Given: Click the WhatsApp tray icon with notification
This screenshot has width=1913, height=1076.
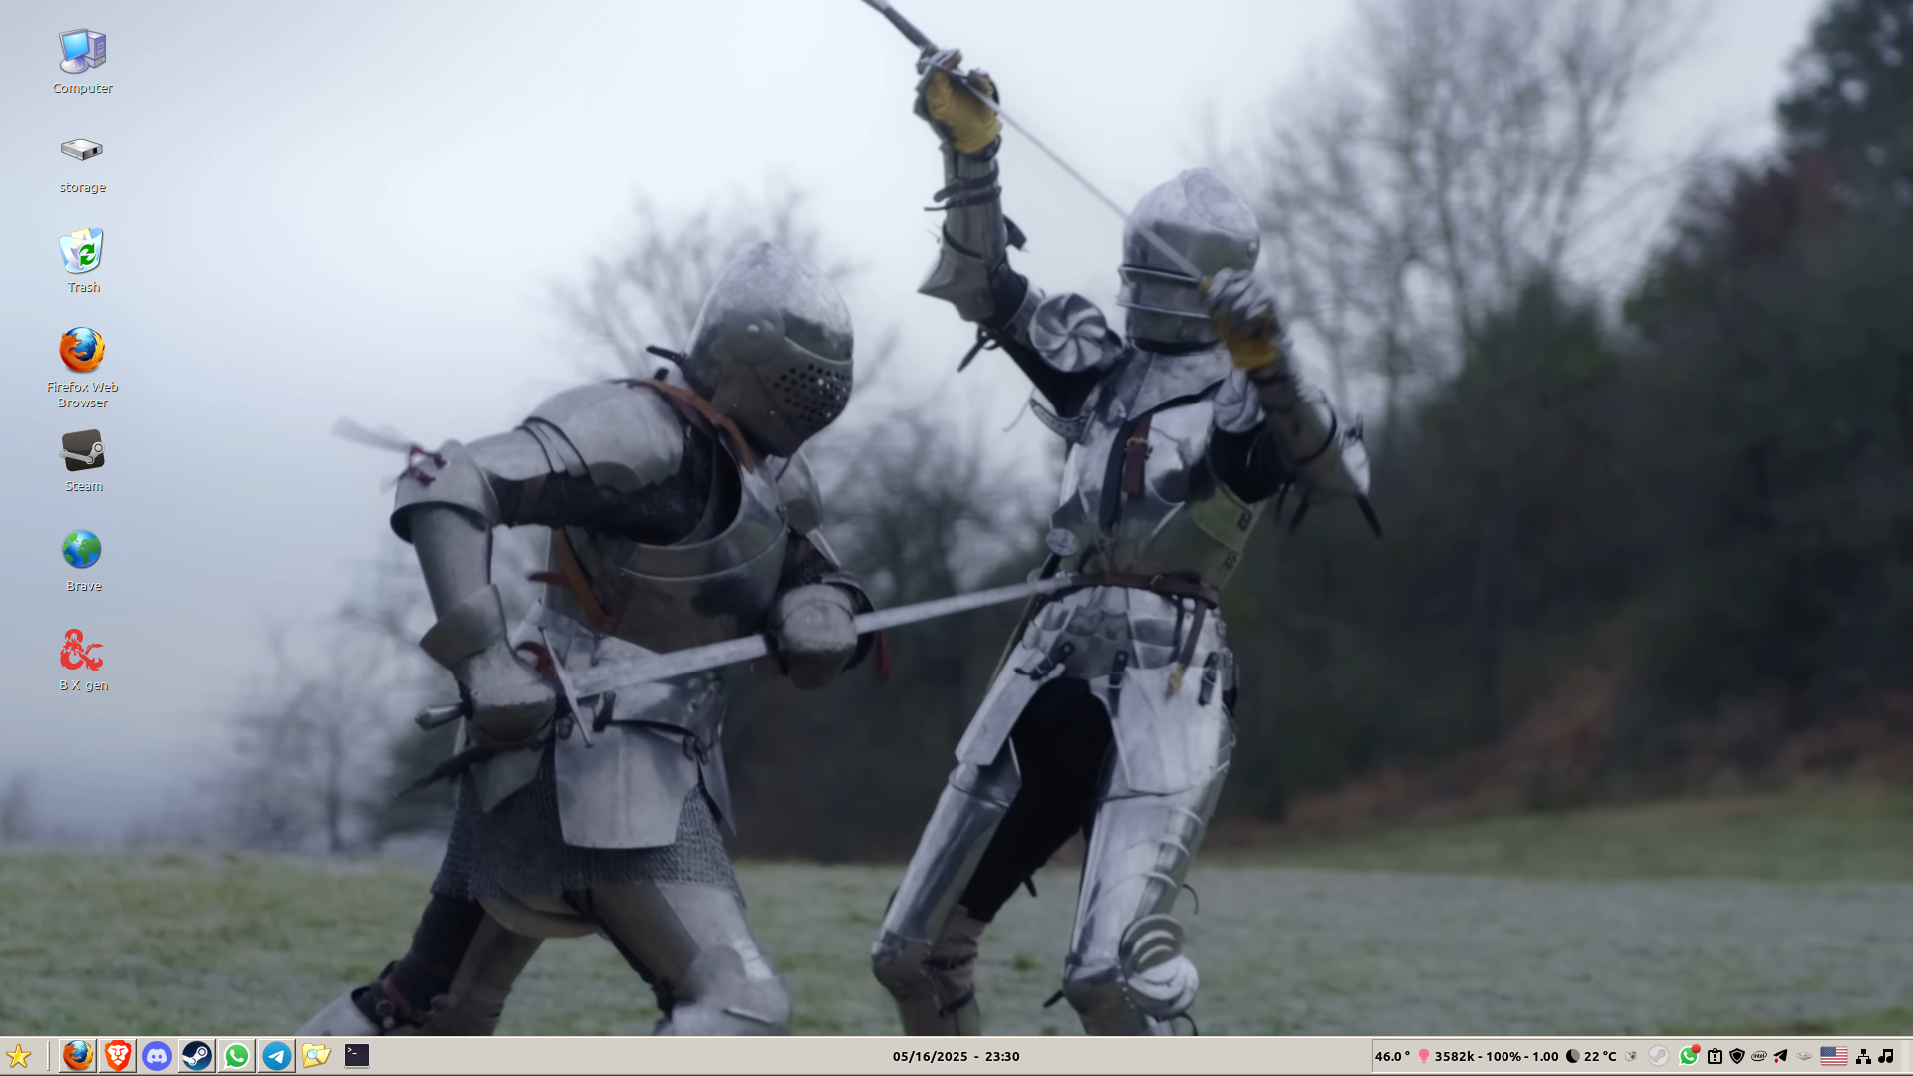Looking at the screenshot, I should click(1688, 1056).
